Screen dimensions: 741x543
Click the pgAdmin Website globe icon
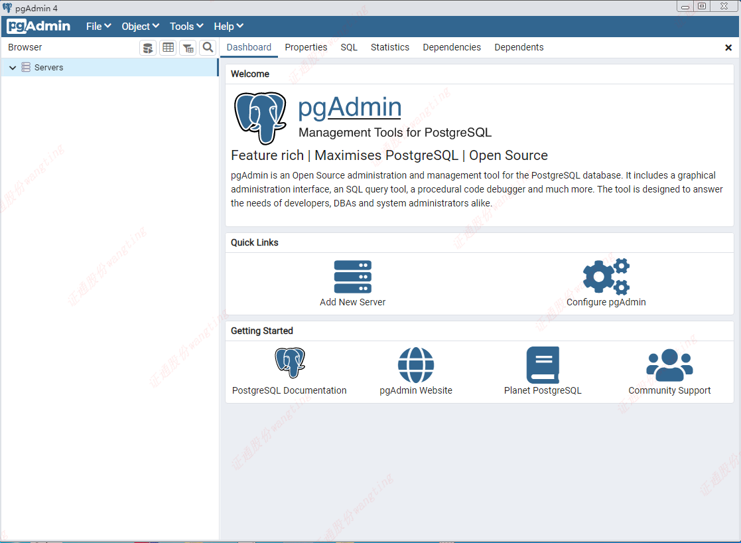tap(416, 364)
